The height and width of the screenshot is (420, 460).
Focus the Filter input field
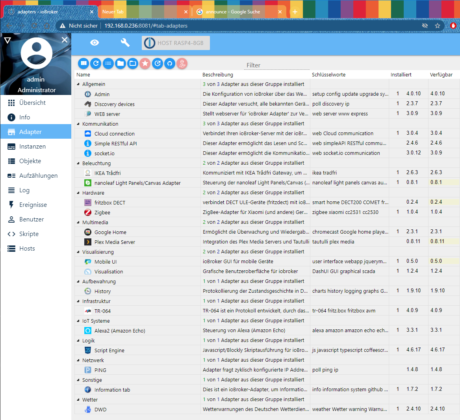pos(277,65)
